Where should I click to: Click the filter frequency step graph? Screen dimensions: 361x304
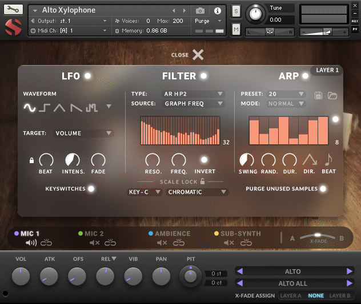point(180,131)
